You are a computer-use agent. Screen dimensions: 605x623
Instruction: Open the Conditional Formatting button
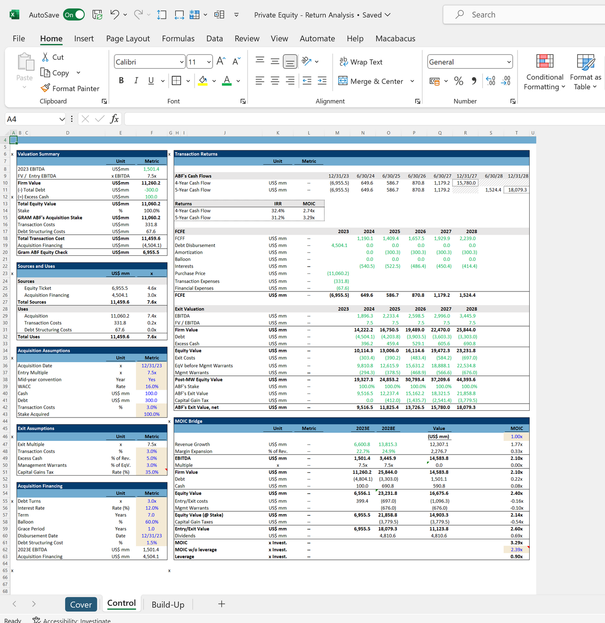(544, 72)
